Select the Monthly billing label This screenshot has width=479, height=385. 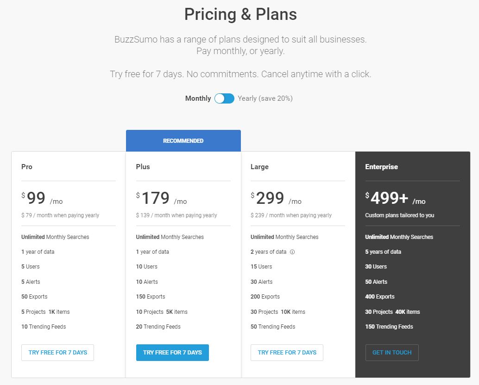coord(198,98)
